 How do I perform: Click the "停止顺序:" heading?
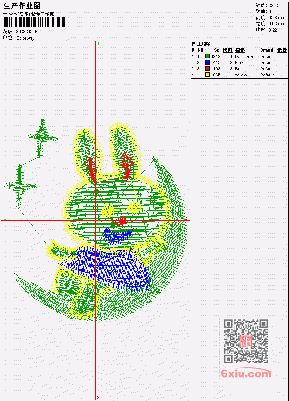[x=202, y=44]
